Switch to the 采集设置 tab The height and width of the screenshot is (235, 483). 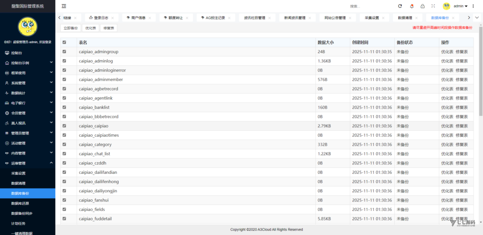click(372, 18)
